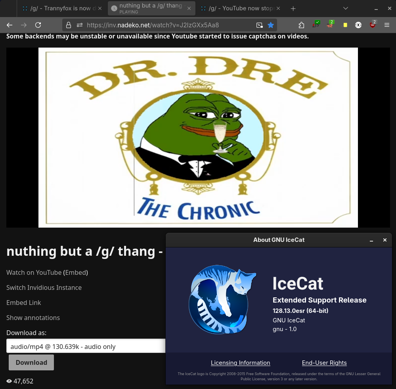Click the '128.13.0esr (64-bit)' version text
This screenshot has width=396, height=389.
[x=300, y=311]
